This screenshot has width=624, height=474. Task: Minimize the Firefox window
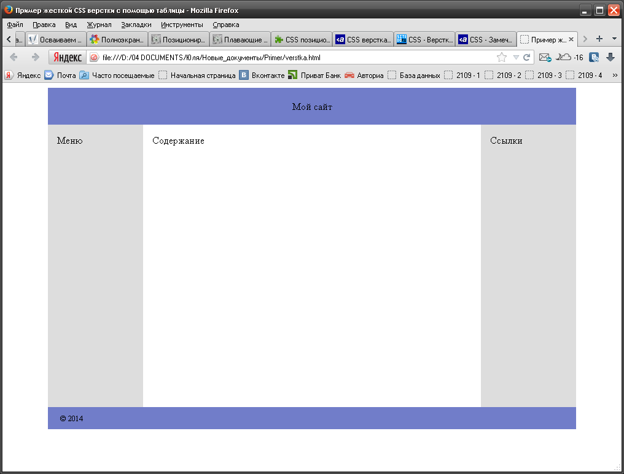[x=585, y=10]
